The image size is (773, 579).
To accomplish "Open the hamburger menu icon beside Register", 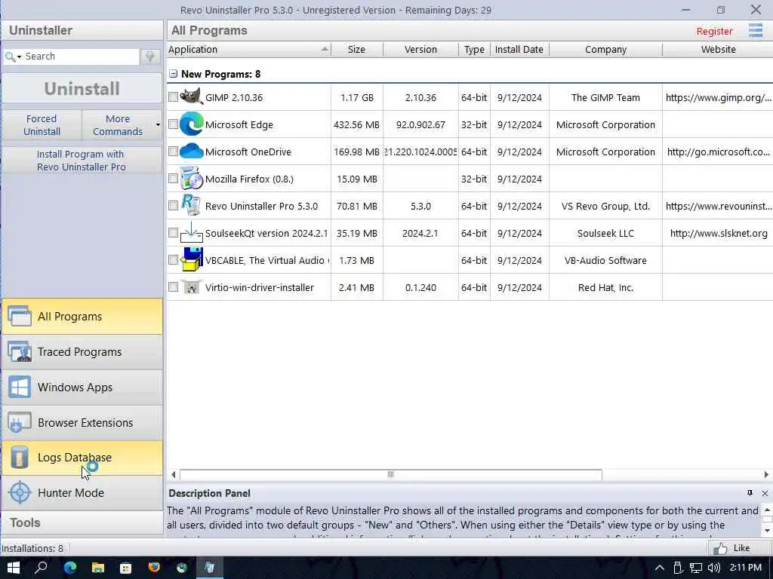I will click(755, 30).
